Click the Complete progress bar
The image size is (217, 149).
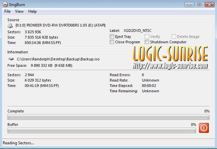[x=108, y=117]
